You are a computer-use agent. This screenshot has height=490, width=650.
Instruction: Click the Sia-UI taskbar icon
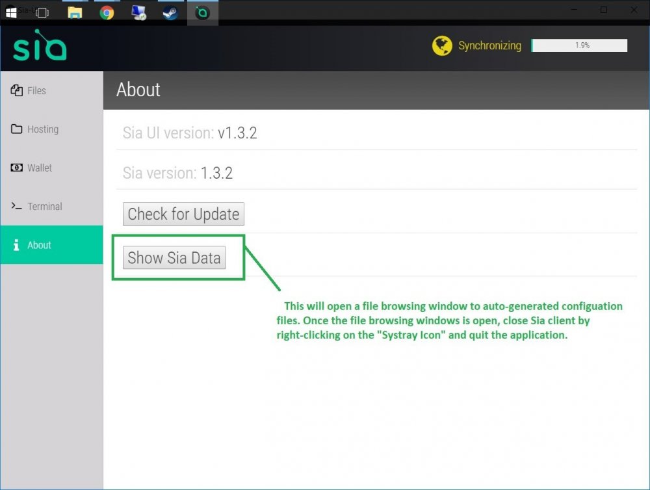point(202,12)
